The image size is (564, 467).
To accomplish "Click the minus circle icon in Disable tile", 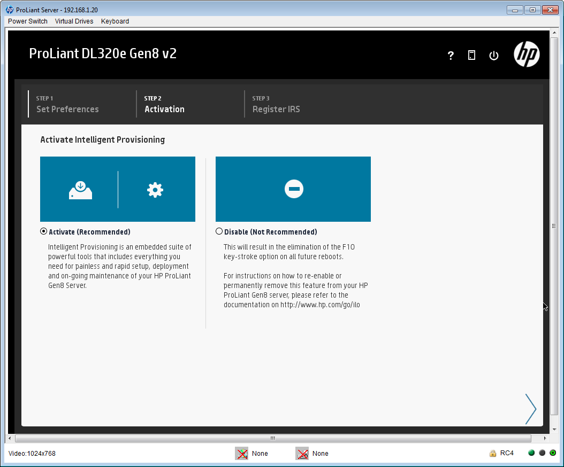I will tap(294, 189).
